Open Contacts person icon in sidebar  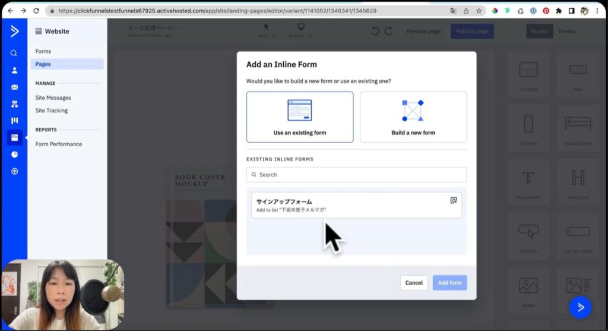(14, 70)
